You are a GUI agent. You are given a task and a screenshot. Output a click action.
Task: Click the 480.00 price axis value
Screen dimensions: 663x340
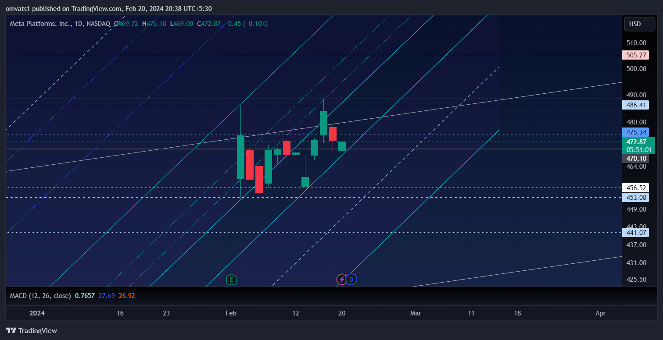(636, 122)
